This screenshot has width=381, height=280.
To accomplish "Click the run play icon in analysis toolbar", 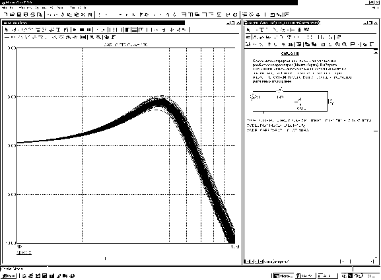I will pyautogui.click(x=75, y=30).
